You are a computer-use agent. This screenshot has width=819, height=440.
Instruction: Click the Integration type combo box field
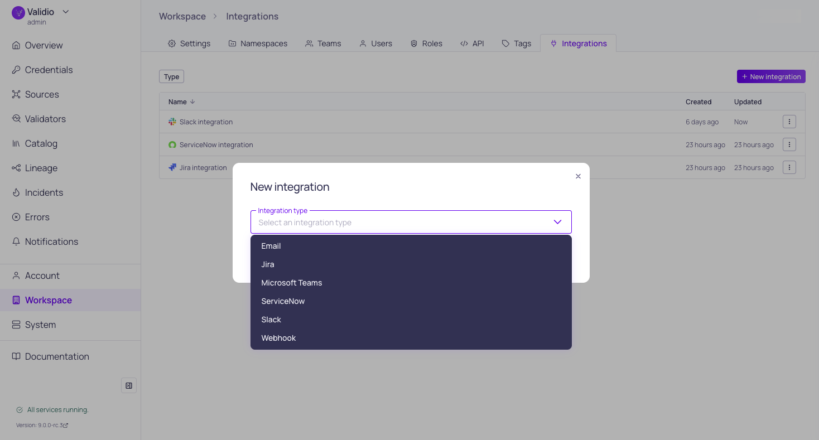(x=411, y=222)
